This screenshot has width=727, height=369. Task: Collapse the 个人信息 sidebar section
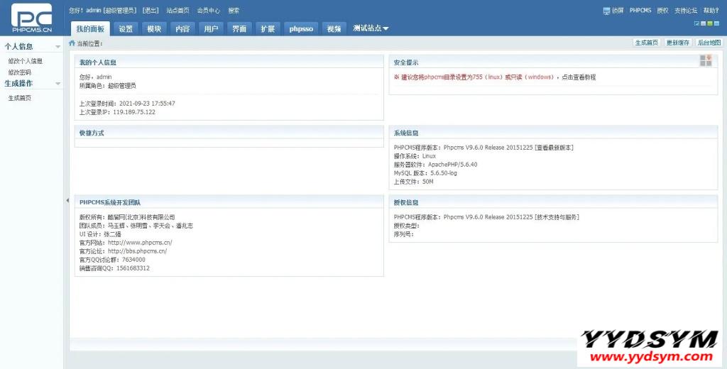(x=58, y=47)
